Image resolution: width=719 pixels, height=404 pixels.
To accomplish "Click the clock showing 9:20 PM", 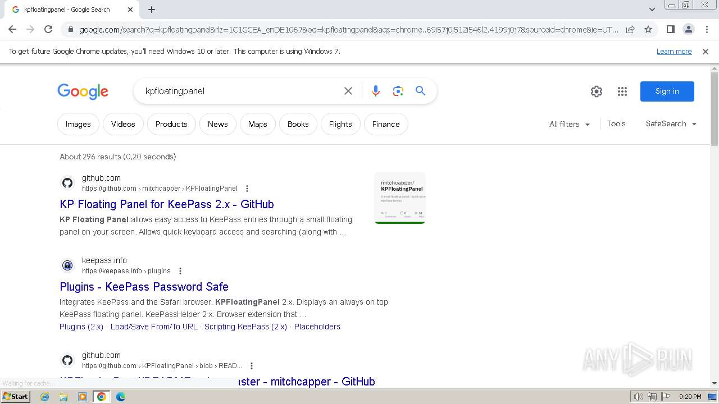I will (x=690, y=397).
